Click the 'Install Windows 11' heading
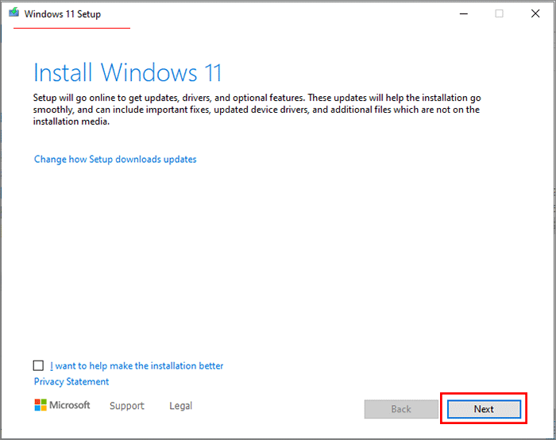Screen dimensions: 556x440 128,73
